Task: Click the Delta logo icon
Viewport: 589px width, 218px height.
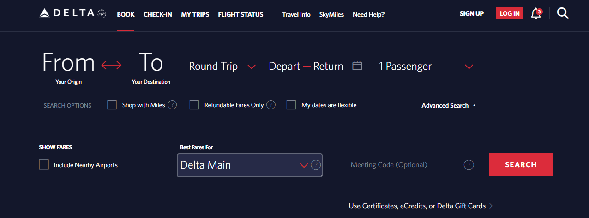Action: (45, 13)
